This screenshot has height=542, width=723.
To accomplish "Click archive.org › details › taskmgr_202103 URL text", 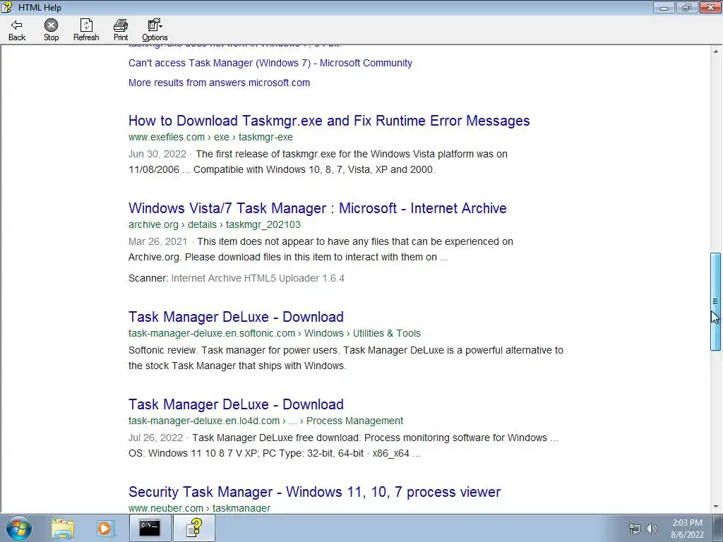I will [x=215, y=225].
